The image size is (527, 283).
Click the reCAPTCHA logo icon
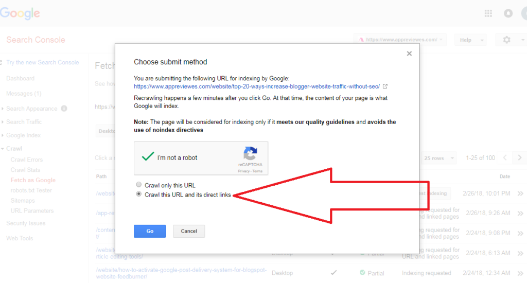tap(250, 153)
